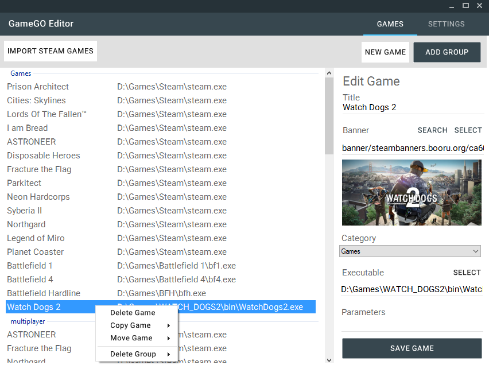
Task: Select Cities: Skylines row
Action: (x=161, y=100)
